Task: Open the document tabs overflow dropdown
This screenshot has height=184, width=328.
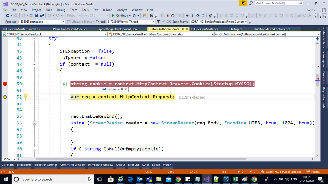Action: tap(319, 29)
